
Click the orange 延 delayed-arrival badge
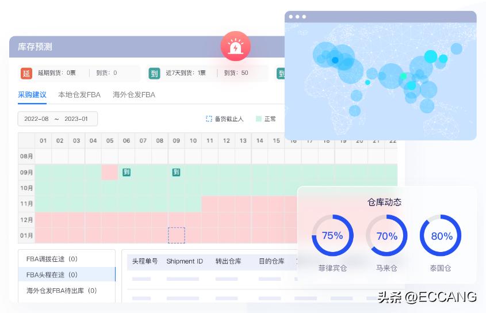tap(26, 73)
